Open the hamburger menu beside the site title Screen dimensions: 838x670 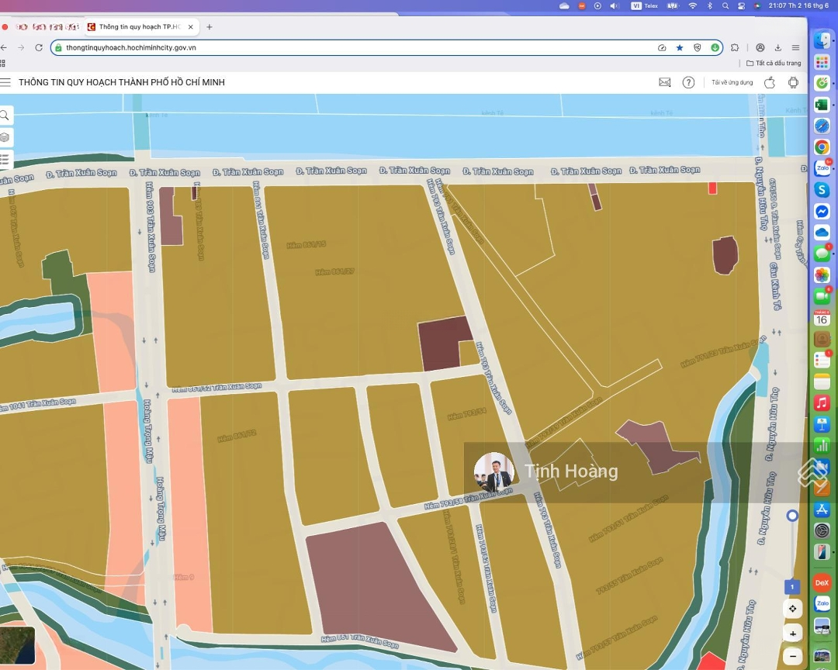[5, 82]
